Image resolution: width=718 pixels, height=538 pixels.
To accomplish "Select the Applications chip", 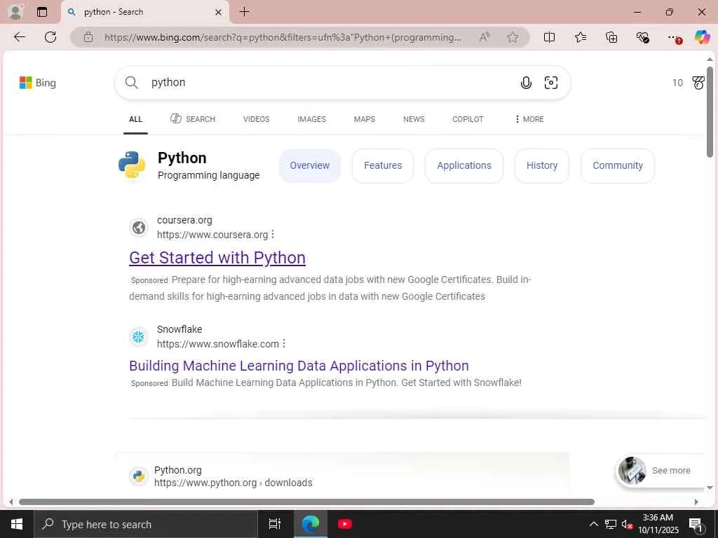I will click(x=464, y=165).
